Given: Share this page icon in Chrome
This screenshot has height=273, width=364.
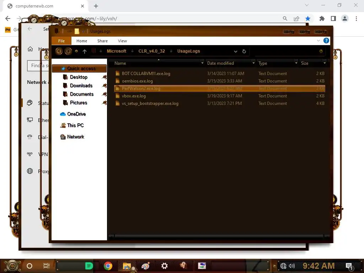Looking at the screenshot, I should (296, 18).
